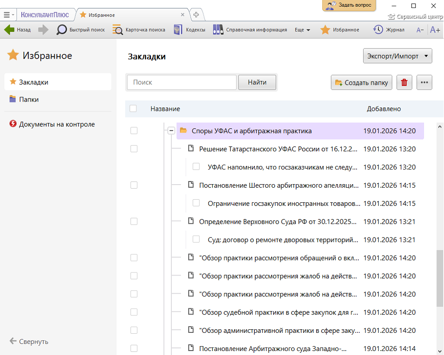
Task: Open the Journal (Журнал) clock icon
Action: pos(378,30)
